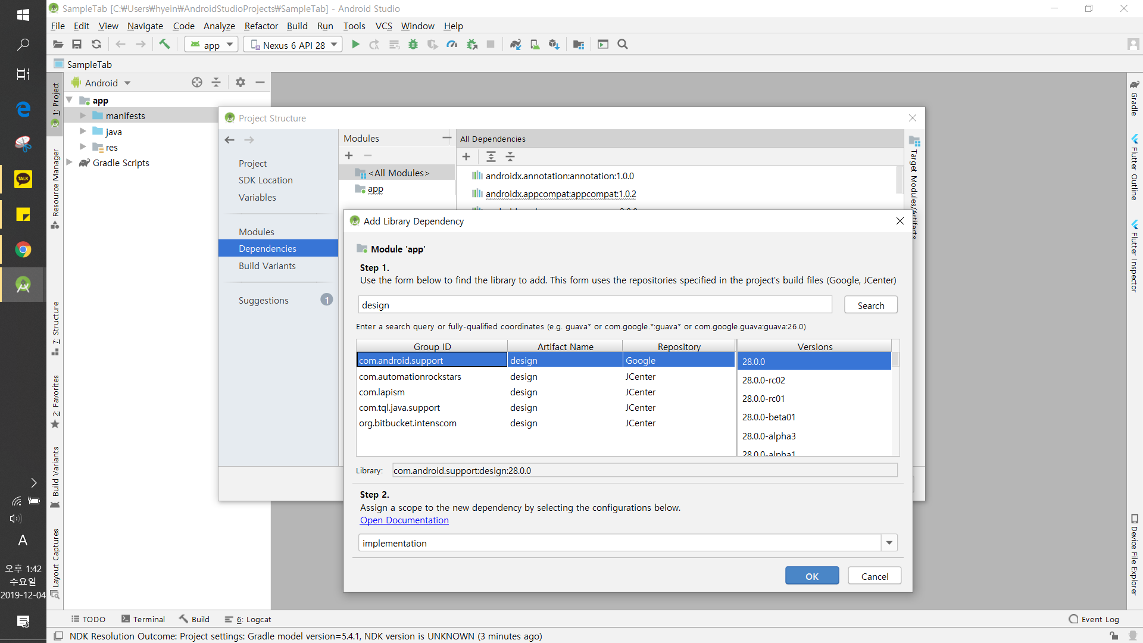Open the implementation configuration dropdown
1143x643 pixels.
point(889,543)
